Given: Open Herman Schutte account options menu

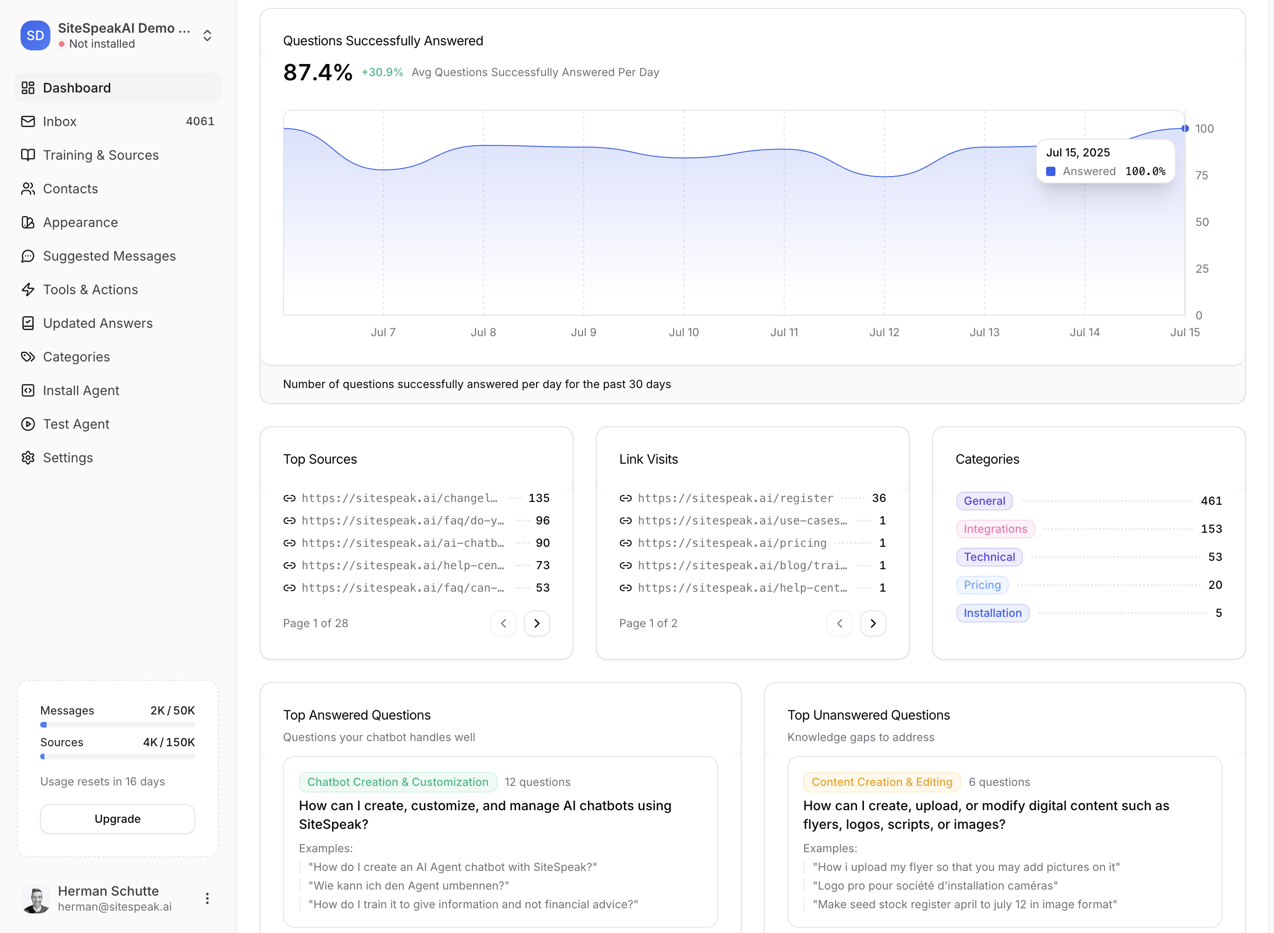Looking at the screenshot, I should [x=207, y=898].
